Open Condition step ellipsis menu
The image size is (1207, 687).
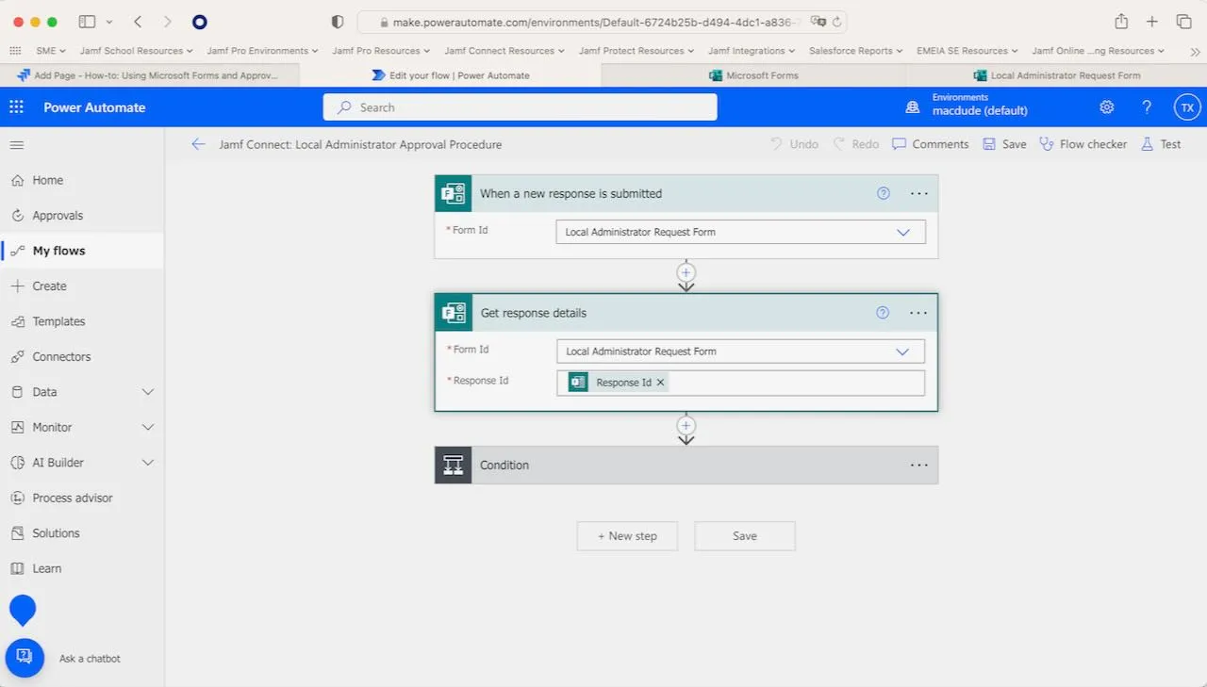[918, 466]
